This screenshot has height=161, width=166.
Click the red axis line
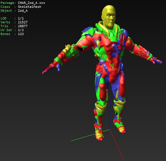coord(117,145)
